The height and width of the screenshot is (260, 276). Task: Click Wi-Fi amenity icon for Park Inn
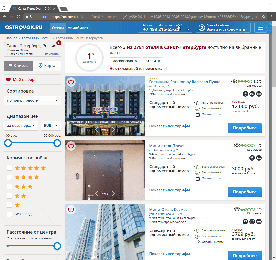click(245, 94)
